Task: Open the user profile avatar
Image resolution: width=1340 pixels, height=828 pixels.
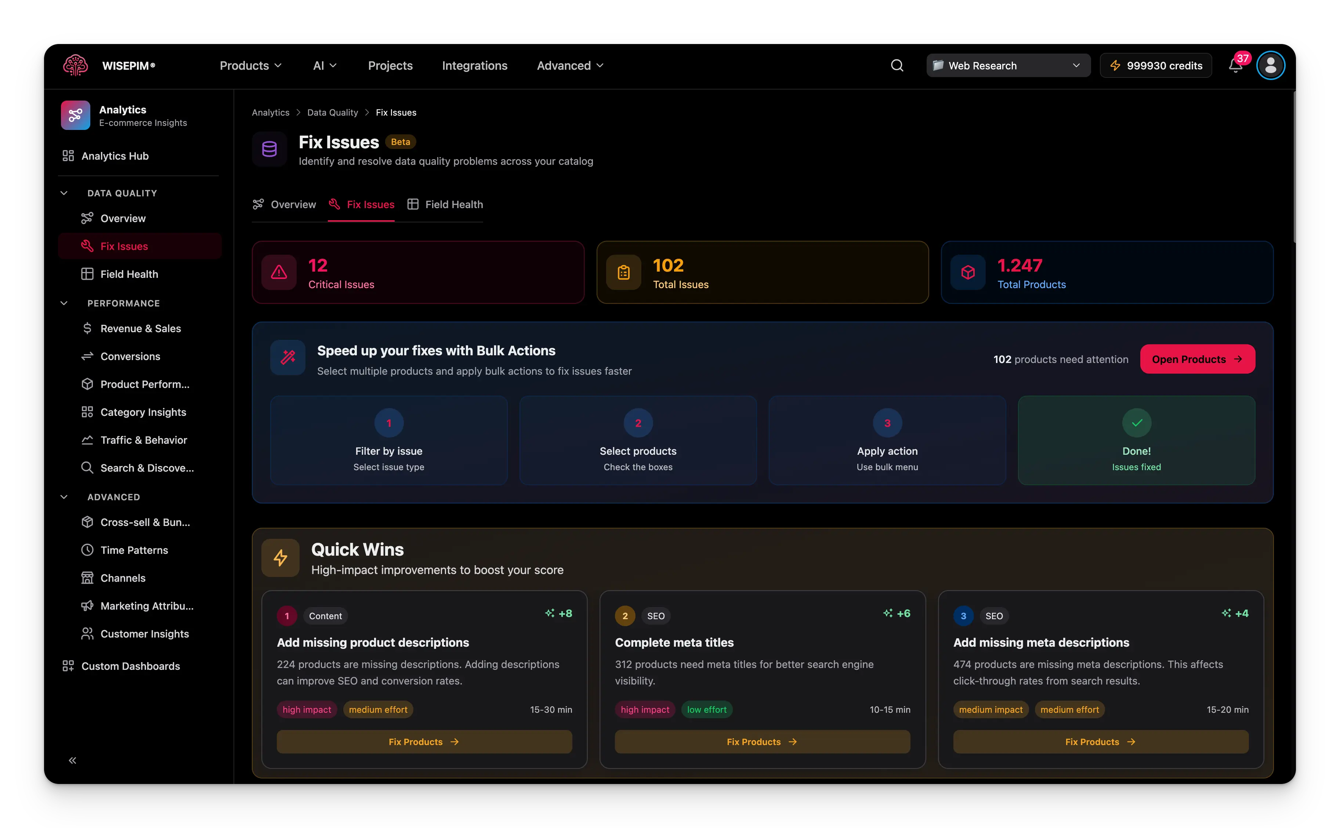Action: coord(1271,65)
